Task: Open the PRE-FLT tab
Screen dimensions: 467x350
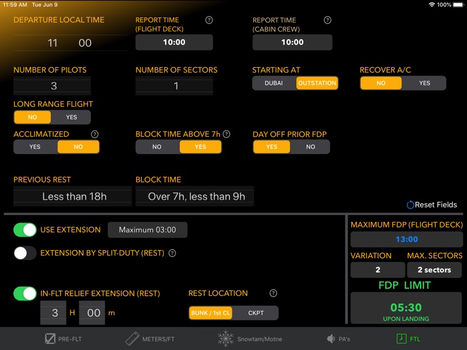Action: [x=63, y=339]
